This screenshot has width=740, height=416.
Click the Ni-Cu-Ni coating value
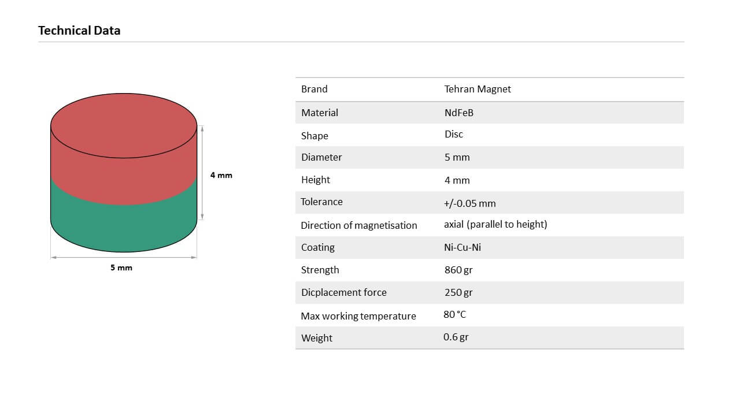tap(462, 247)
